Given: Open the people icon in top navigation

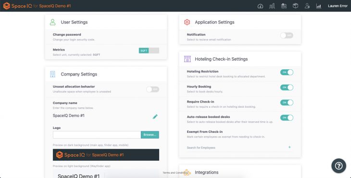Looking at the screenshot, I should coord(307,6).
